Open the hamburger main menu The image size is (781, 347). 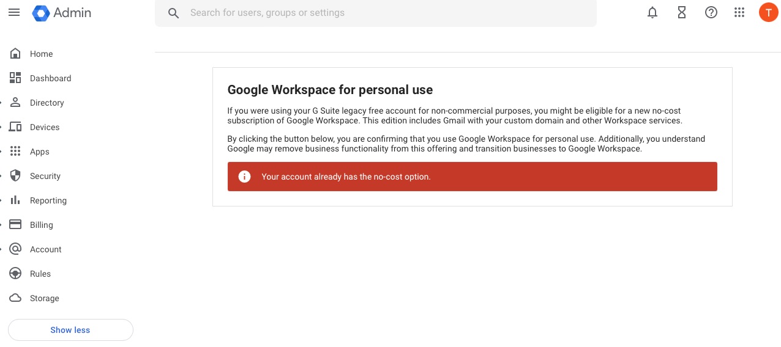click(x=14, y=13)
